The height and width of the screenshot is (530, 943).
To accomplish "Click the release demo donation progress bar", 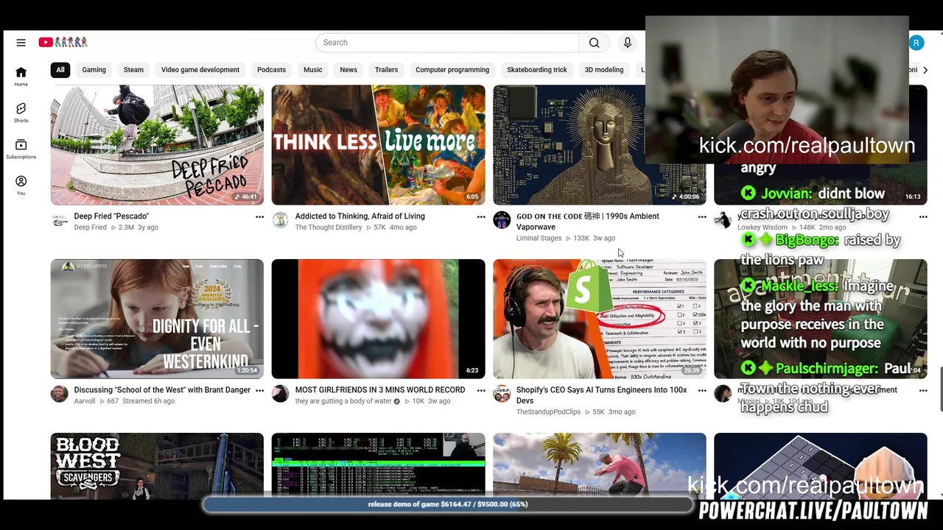I will coord(448,504).
